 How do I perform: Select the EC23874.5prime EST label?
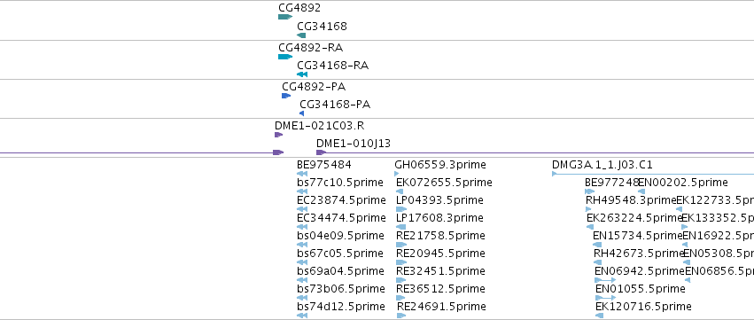[341, 200]
